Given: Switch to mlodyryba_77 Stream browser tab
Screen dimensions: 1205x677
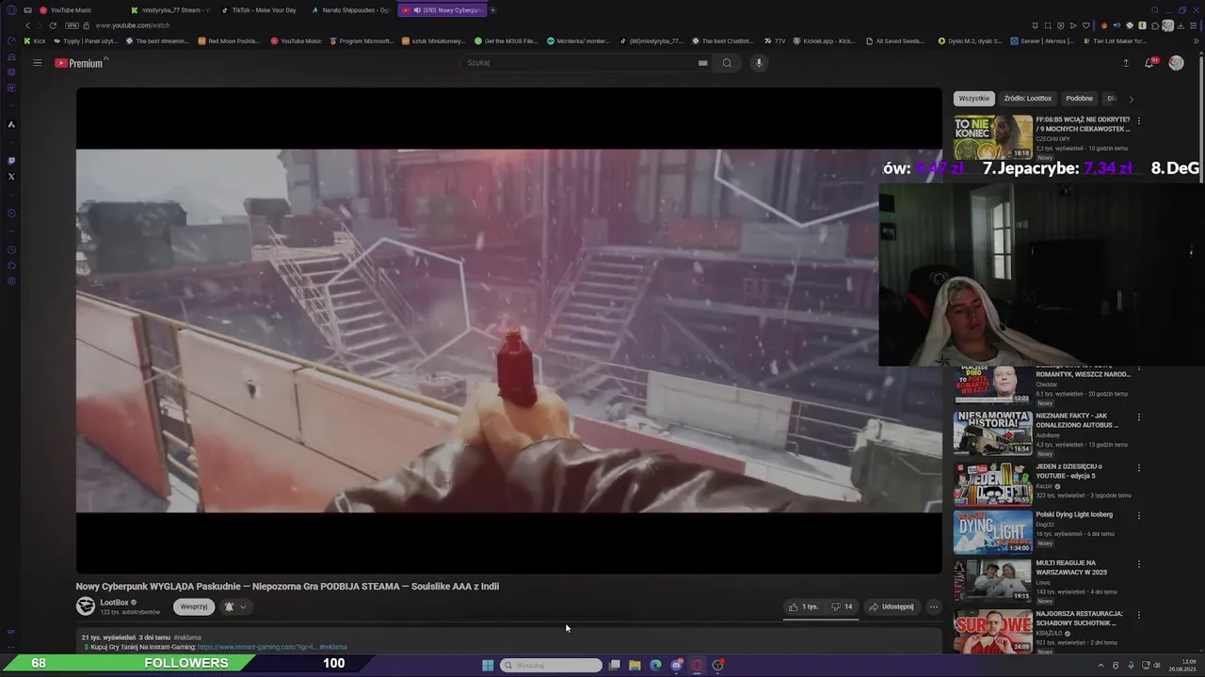Looking at the screenshot, I should 169,10.
